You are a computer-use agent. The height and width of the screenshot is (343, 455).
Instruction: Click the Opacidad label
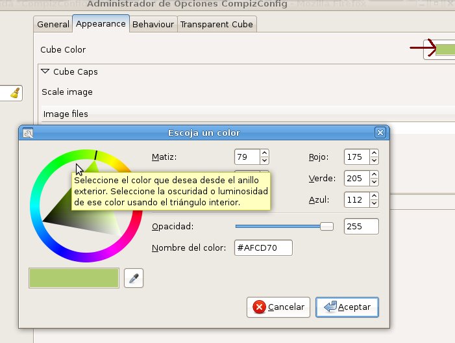(173, 227)
